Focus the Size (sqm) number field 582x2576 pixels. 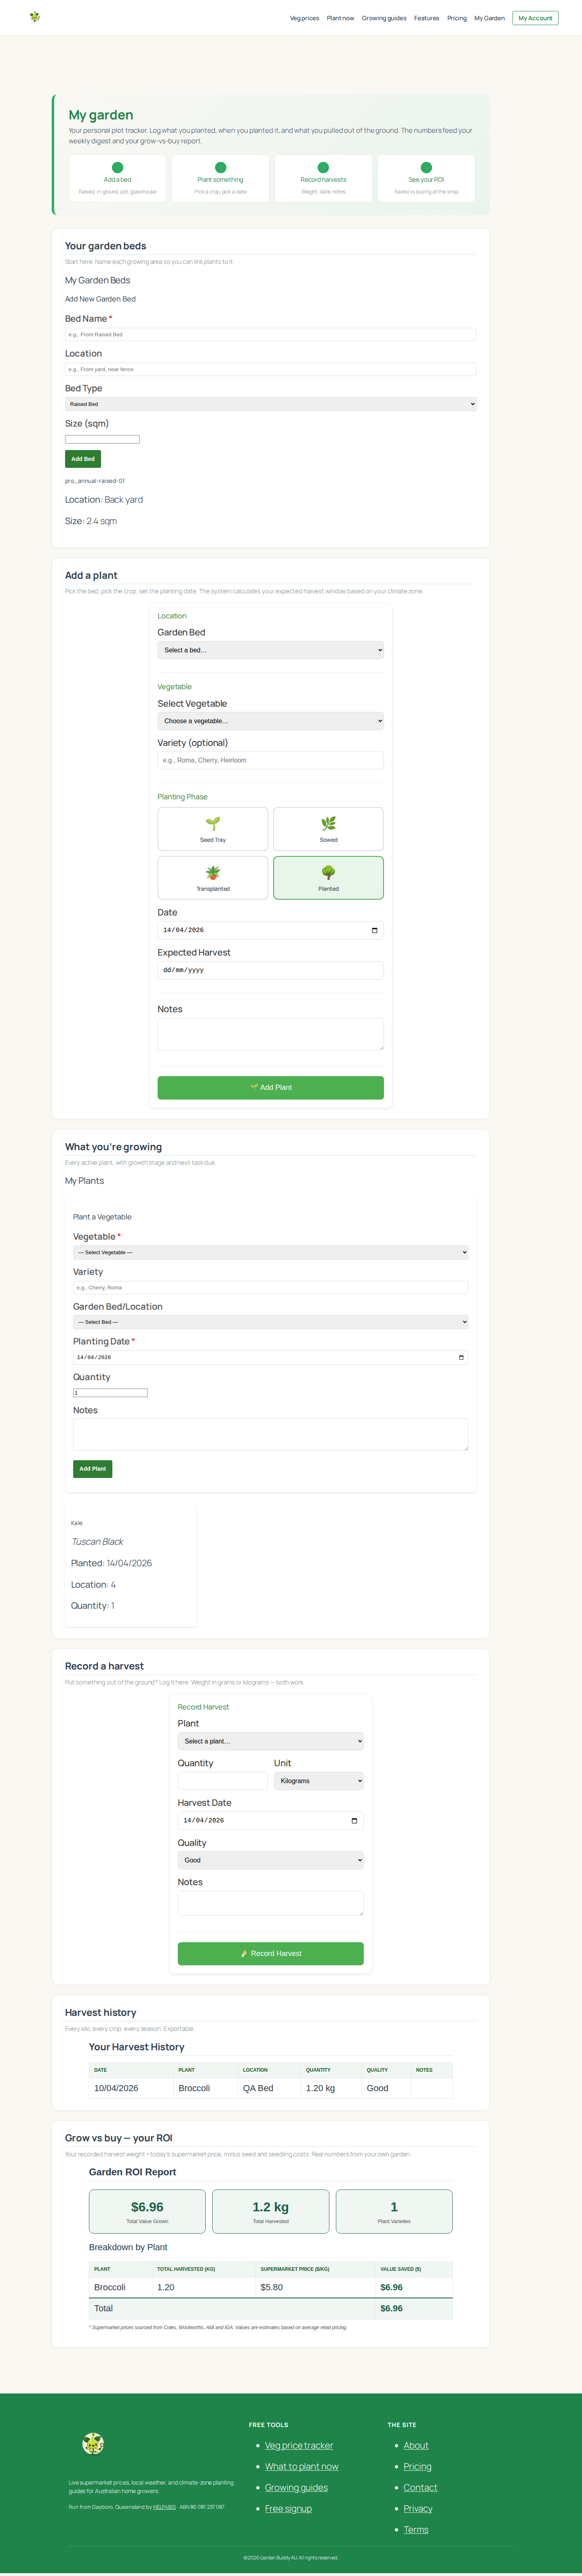[103, 439]
